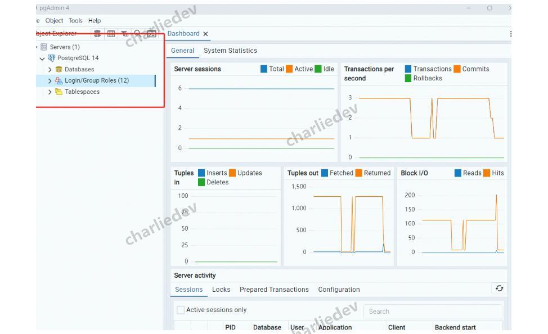Click the Block I/O chart title
Image resolution: width=548 pixels, height=334 pixels.
[x=414, y=173]
